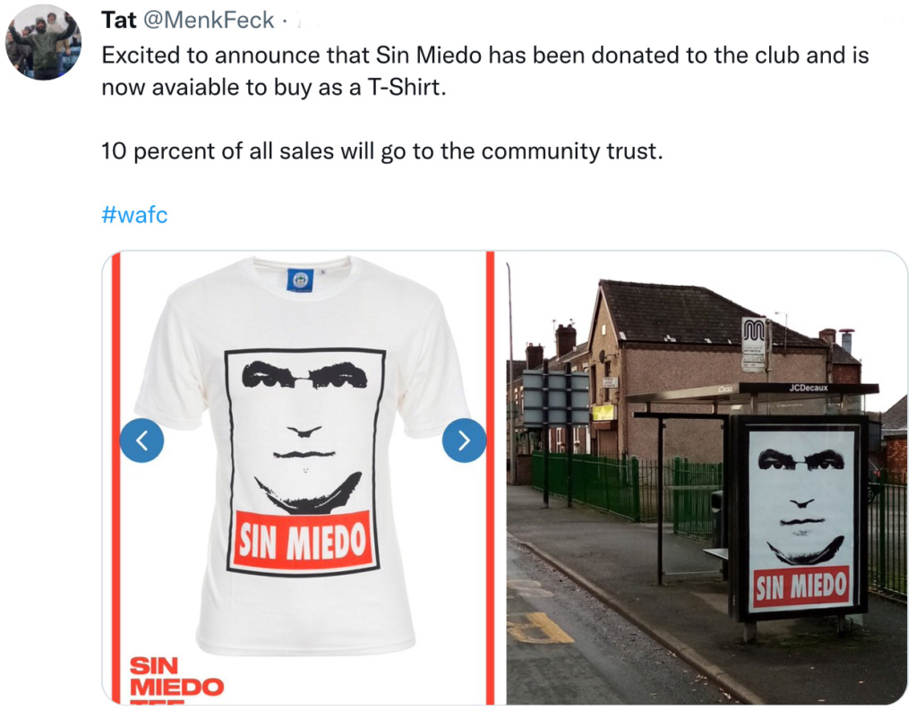Image resolution: width=916 pixels, height=710 pixels.
Task: Click the blue club badge on the shirt collar
Action: [300, 280]
